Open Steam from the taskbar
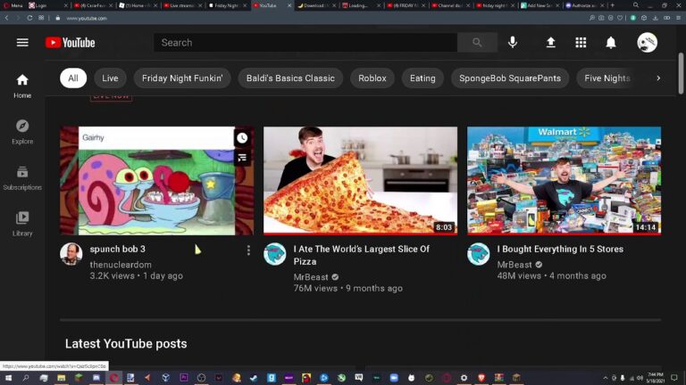This screenshot has height=385, width=686. click(x=254, y=378)
